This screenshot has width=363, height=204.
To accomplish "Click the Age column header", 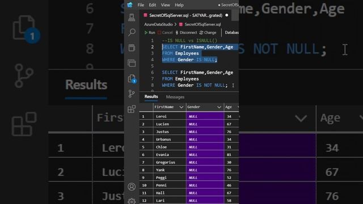I will click(x=229, y=107).
